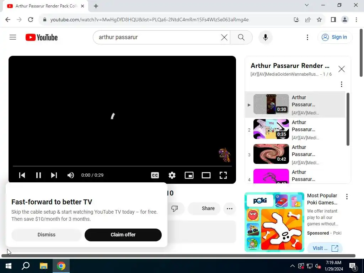Open Windows taskbar search
364x273 pixels.
(x=26, y=266)
